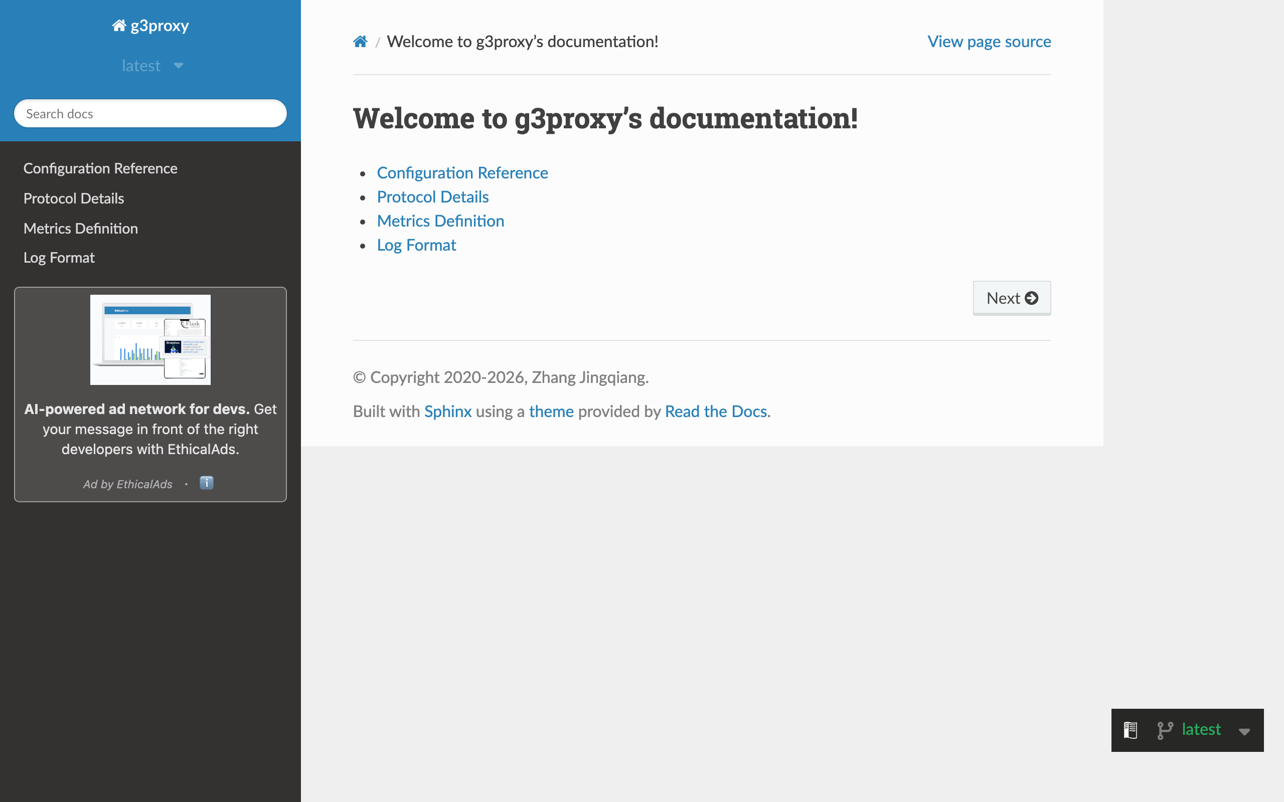Click the arrow icon on the Next button
The width and height of the screenshot is (1284, 802).
click(1031, 298)
